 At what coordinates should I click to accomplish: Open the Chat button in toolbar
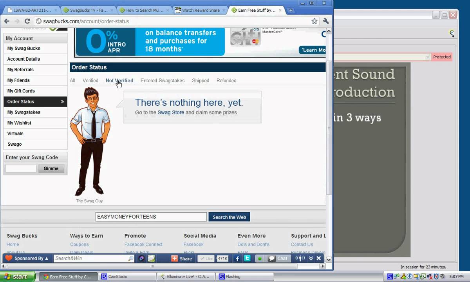coord(278,258)
